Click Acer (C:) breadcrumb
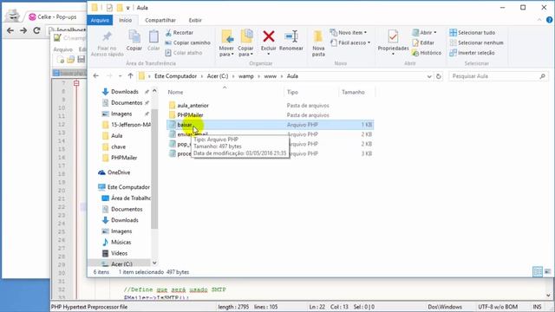The image size is (555, 312). (218, 76)
